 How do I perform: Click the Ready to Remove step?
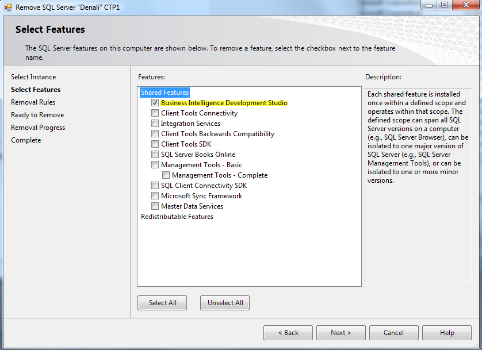point(37,115)
